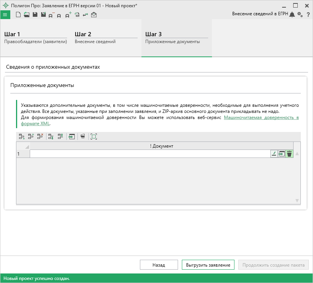Switch to Шаг 1 Правообладатели tab

(35, 38)
